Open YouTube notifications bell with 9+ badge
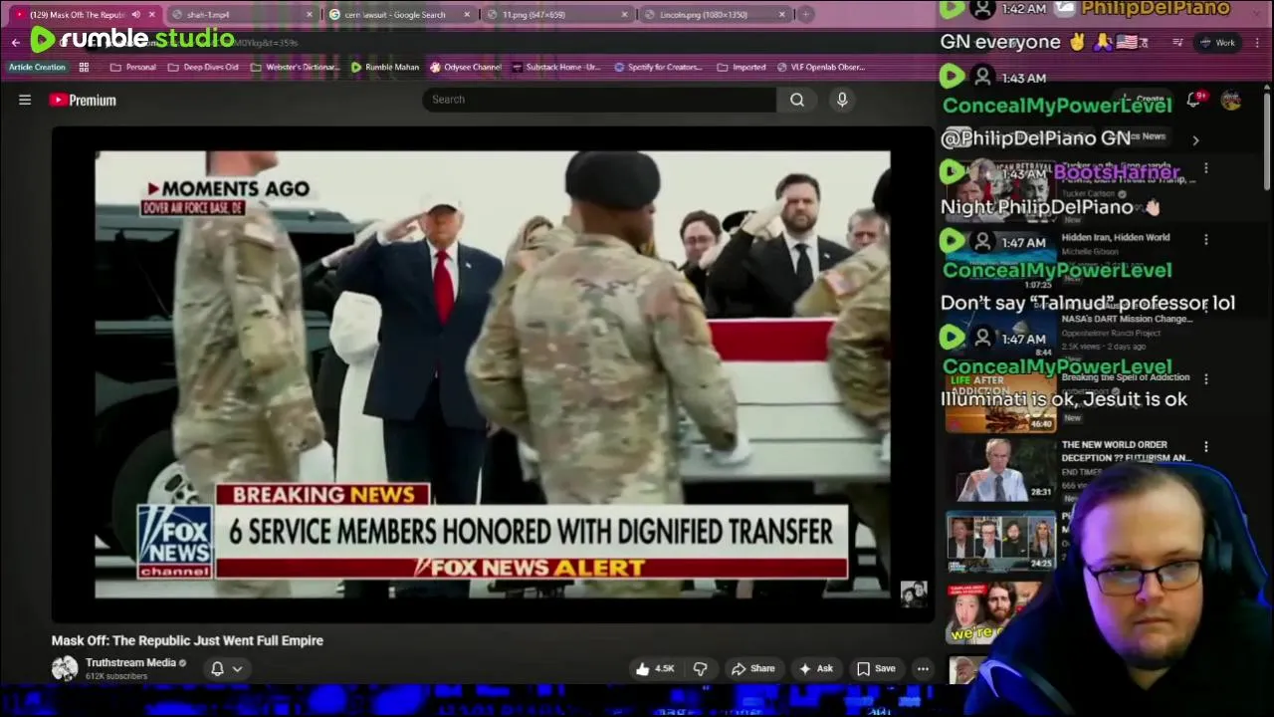This screenshot has width=1274, height=717. 1194,100
